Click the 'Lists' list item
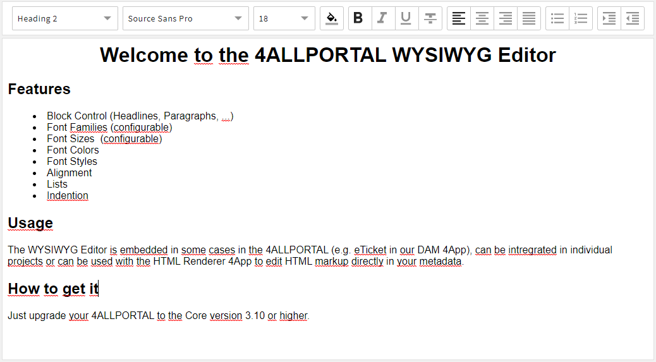The height and width of the screenshot is (362, 656). click(57, 184)
